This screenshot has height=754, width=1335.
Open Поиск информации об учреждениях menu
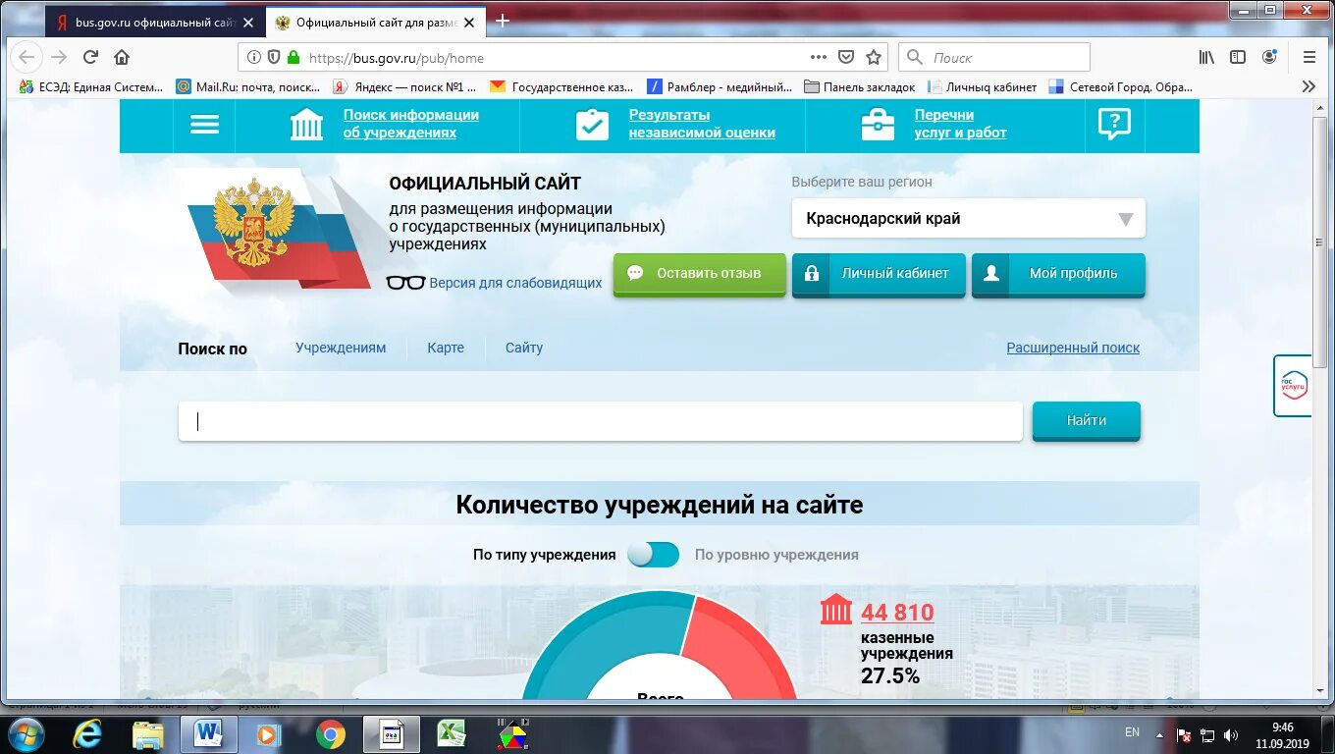(411, 124)
